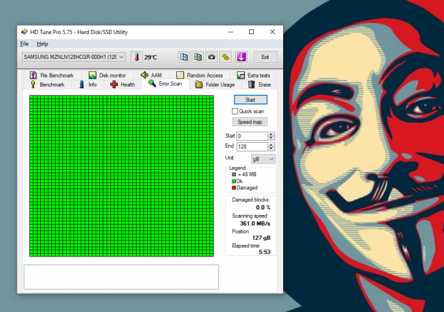Screen dimensions: 444x312
Task: Click the purple down-arrow toolbar icon
Action: coord(241,57)
